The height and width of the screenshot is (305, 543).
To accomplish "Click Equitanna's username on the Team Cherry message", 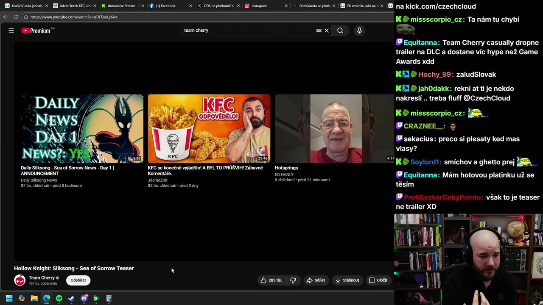I will click(421, 42).
